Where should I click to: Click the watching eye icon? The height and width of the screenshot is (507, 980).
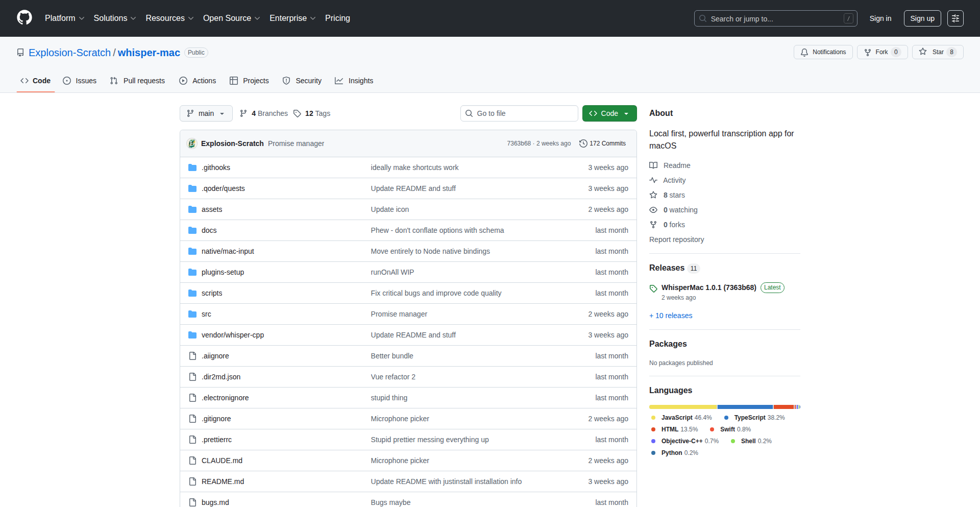pyautogui.click(x=653, y=210)
